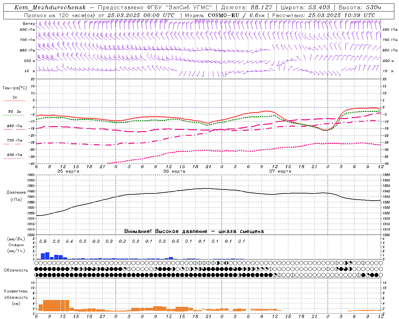Click the '(мм/1ч.)' unit label

16,250
